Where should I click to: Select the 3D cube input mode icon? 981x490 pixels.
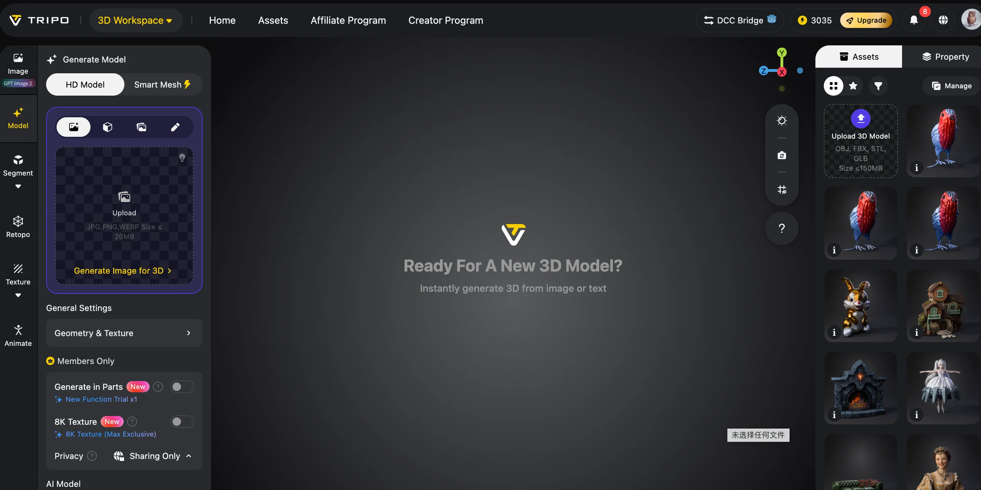pos(107,127)
